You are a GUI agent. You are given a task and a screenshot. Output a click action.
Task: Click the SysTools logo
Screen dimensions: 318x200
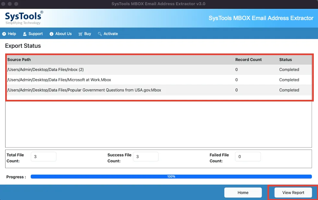click(24, 18)
